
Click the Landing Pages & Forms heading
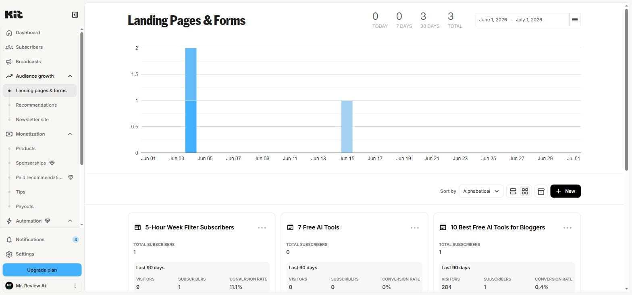point(187,20)
